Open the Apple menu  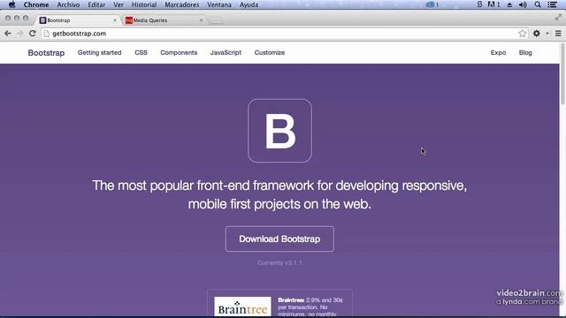point(11,4)
